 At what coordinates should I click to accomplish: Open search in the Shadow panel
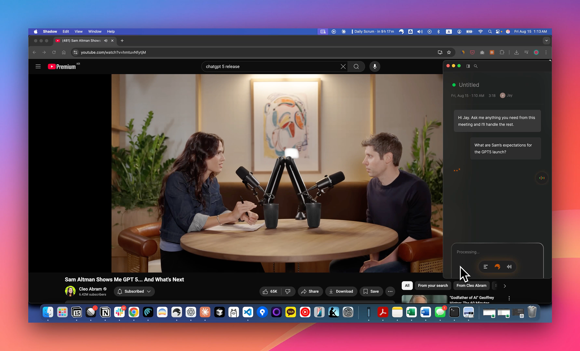point(476,66)
